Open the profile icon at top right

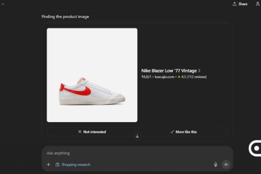[x=258, y=4]
